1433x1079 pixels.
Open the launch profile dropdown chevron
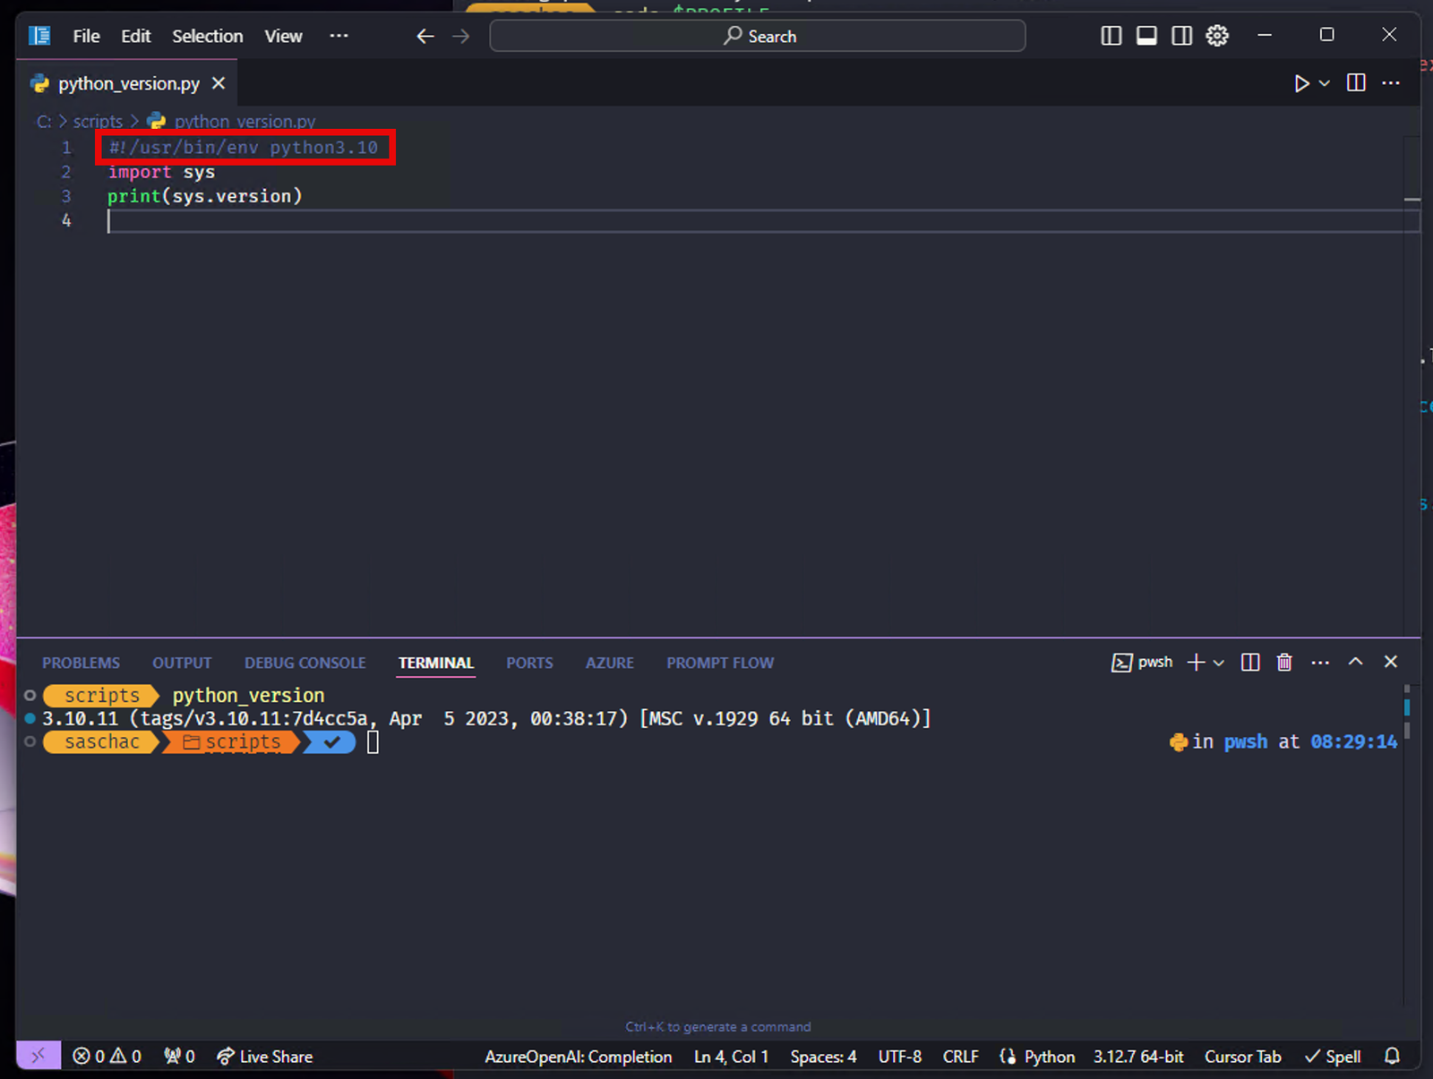coord(1218,663)
